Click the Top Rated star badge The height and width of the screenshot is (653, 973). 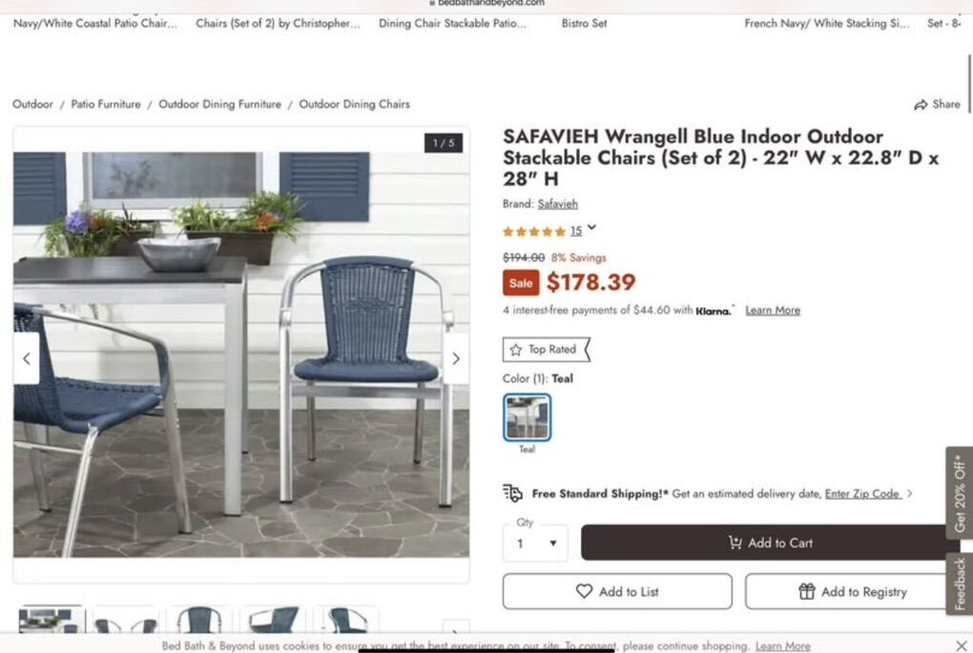(546, 349)
